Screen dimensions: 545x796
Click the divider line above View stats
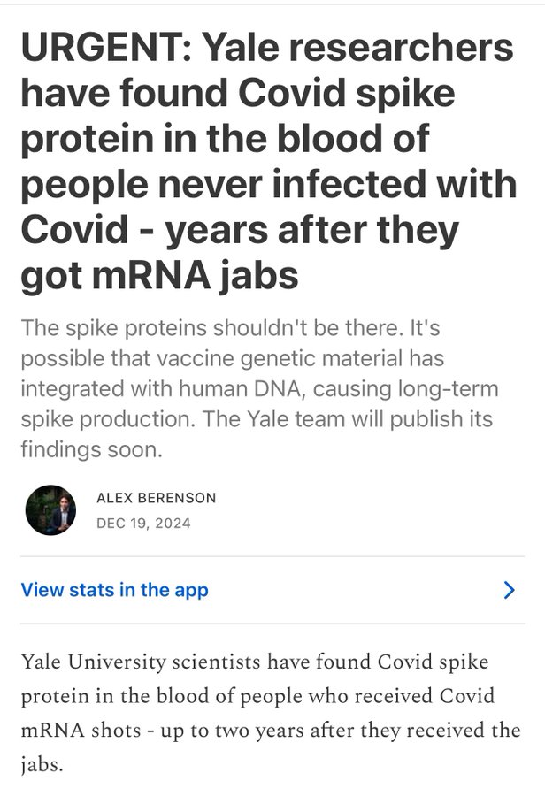(x=272, y=556)
